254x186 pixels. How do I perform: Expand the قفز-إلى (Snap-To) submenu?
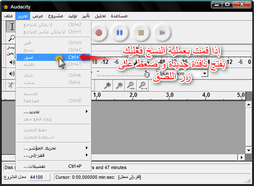pos(53,155)
